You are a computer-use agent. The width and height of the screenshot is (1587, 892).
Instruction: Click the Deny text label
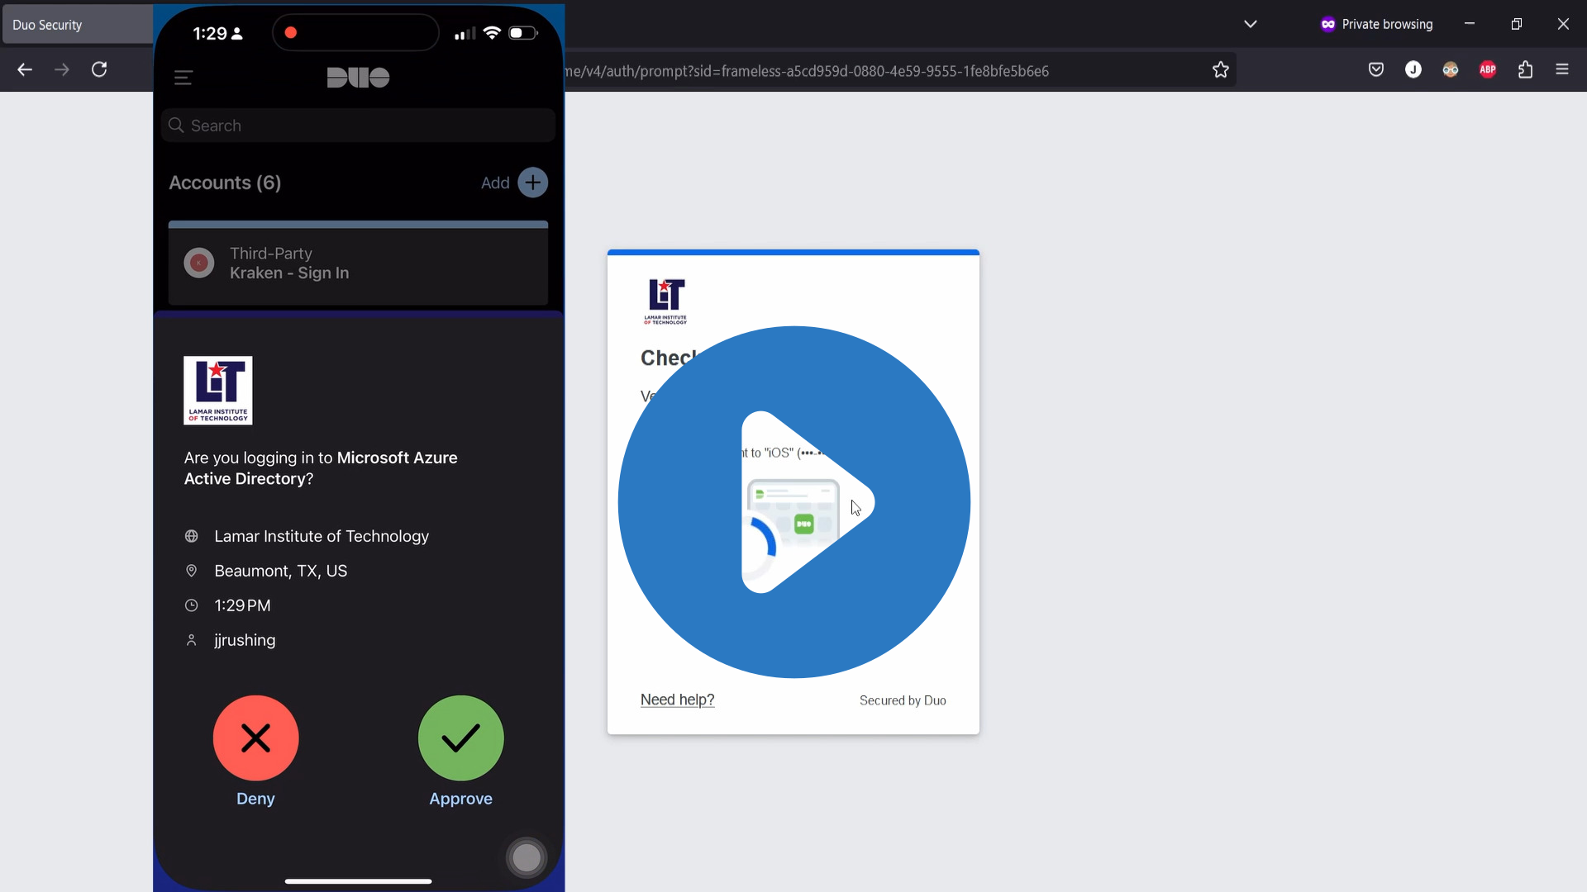(x=255, y=799)
